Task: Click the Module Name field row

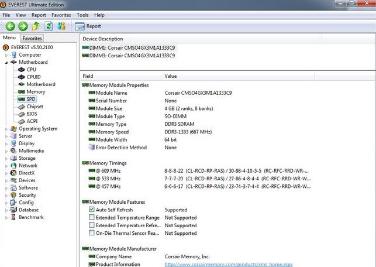Action: point(160,93)
